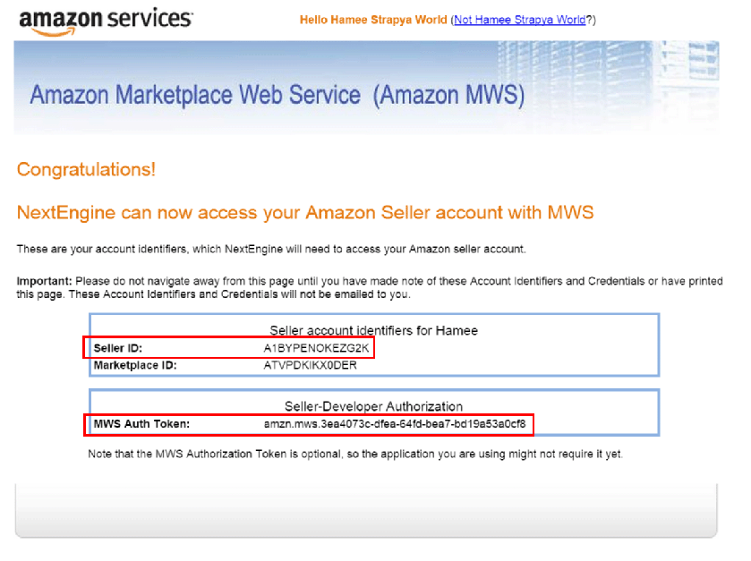Click the 'Congratulations!' heading

86,169
